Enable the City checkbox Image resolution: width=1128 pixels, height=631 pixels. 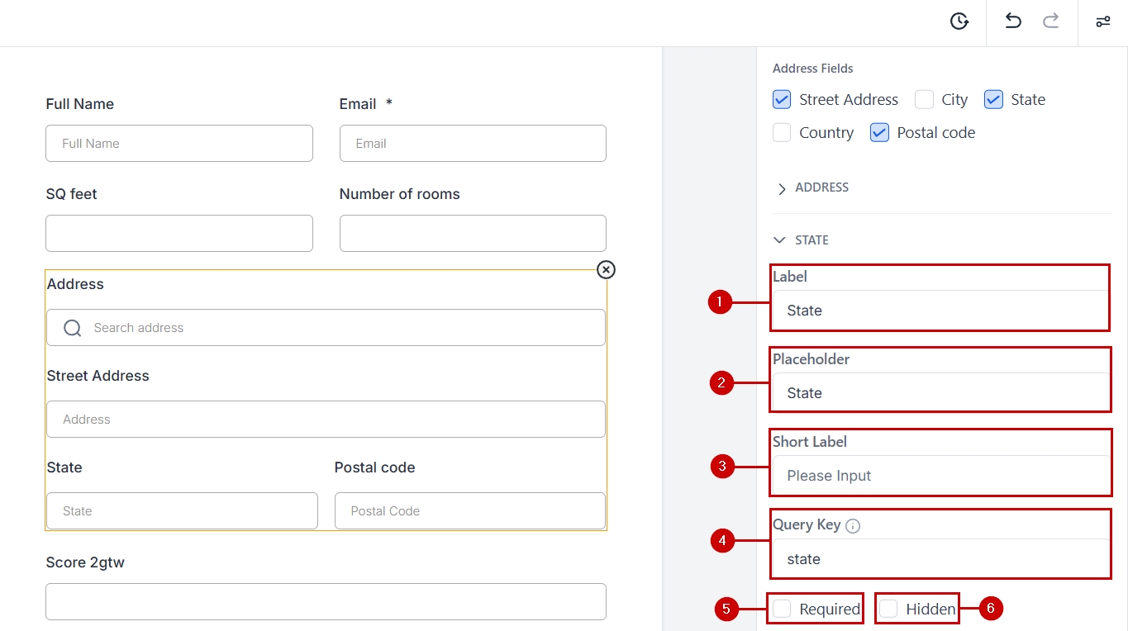(924, 100)
